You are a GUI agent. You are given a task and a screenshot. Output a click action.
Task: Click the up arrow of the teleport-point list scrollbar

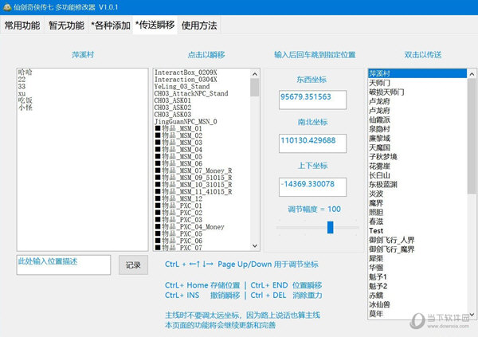coord(255,74)
